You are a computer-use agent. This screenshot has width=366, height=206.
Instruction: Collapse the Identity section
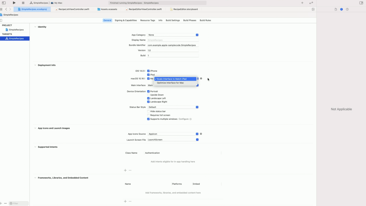click(35, 27)
